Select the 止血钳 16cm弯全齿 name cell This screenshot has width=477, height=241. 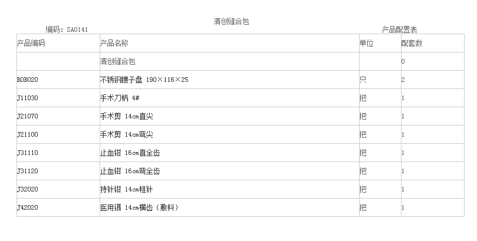(130, 171)
